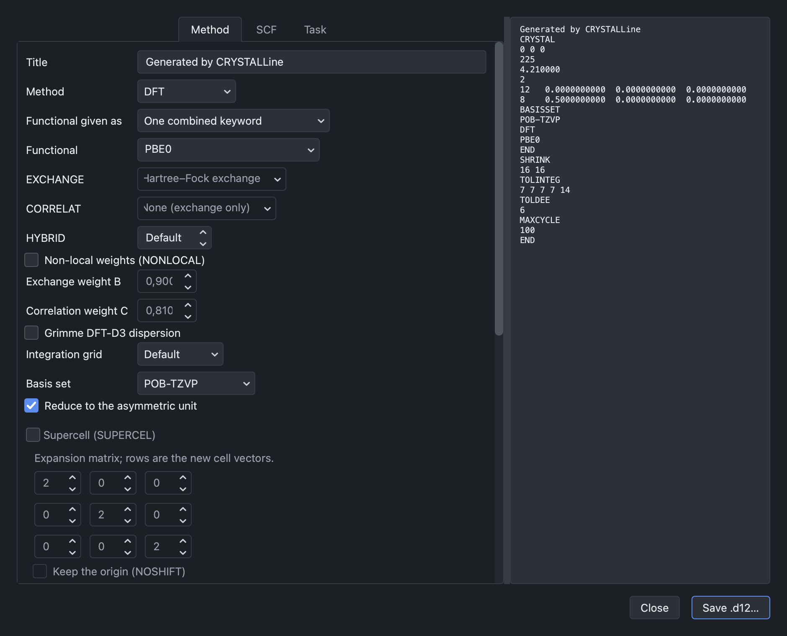
Task: Open the Task tab
Action: [x=315, y=29]
